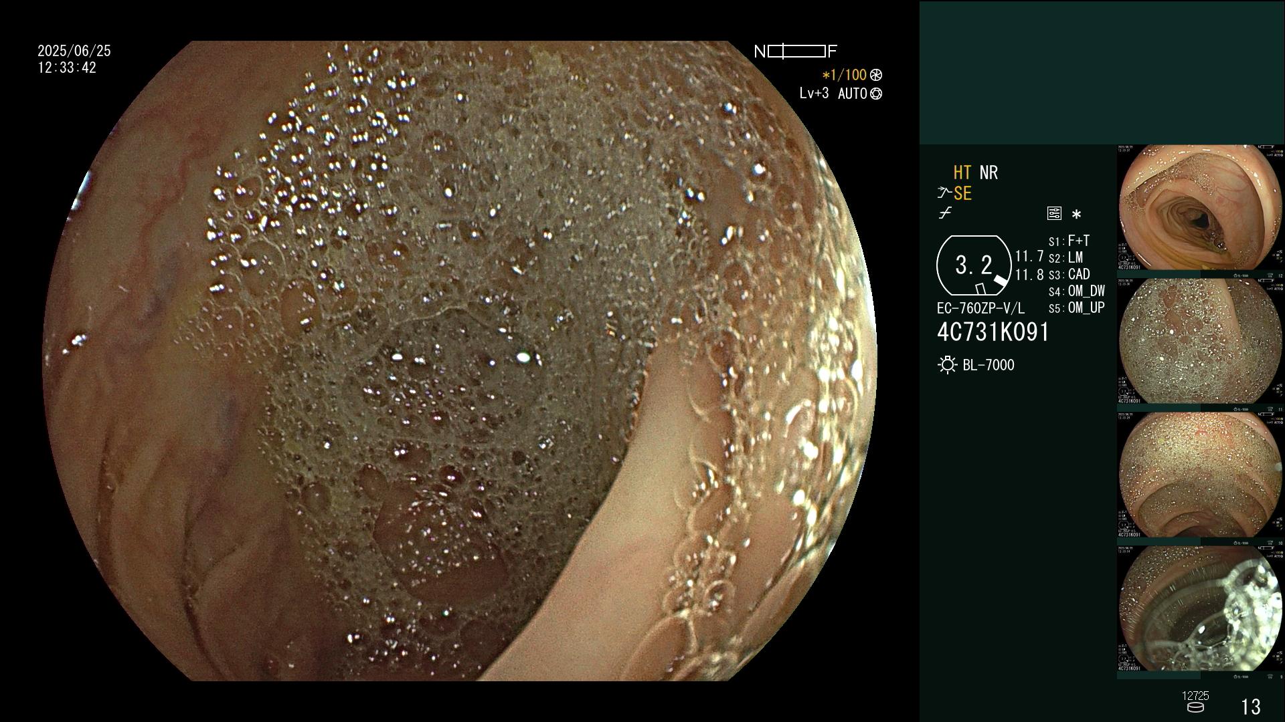The width and height of the screenshot is (1285, 722).
Task: Click the S5 OM_UP switch assignment
Action: [x=1077, y=308]
